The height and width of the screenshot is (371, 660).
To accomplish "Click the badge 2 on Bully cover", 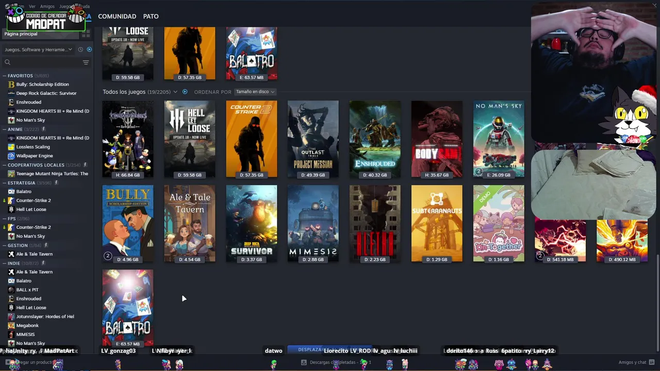I will (x=108, y=256).
